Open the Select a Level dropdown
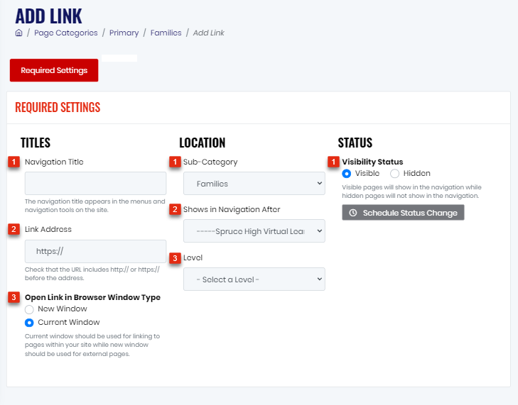 click(254, 279)
